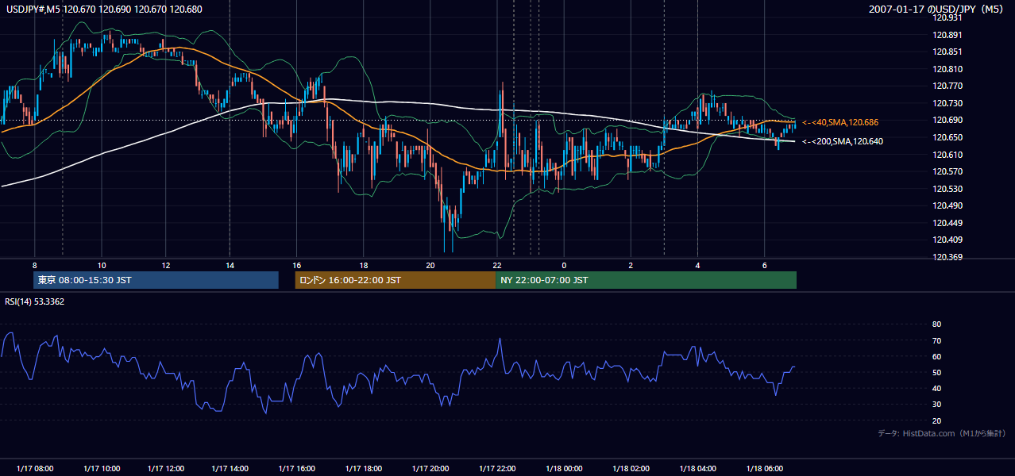Click the HistData.com data source credit
The height and width of the screenshot is (476, 1015).
pos(942,433)
